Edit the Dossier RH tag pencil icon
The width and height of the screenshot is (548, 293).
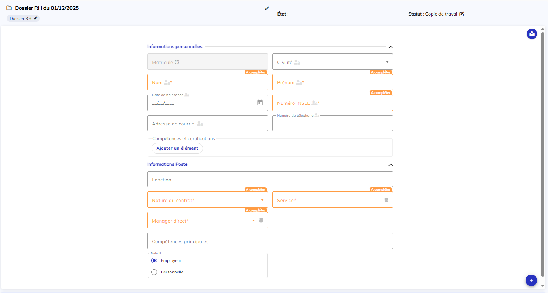[x=36, y=18]
